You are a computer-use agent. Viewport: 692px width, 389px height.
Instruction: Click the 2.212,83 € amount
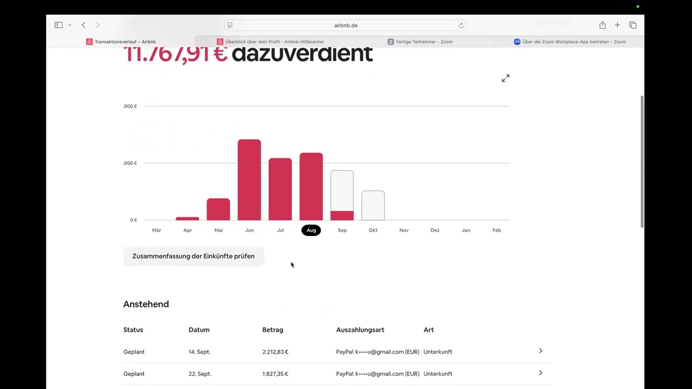click(x=275, y=352)
